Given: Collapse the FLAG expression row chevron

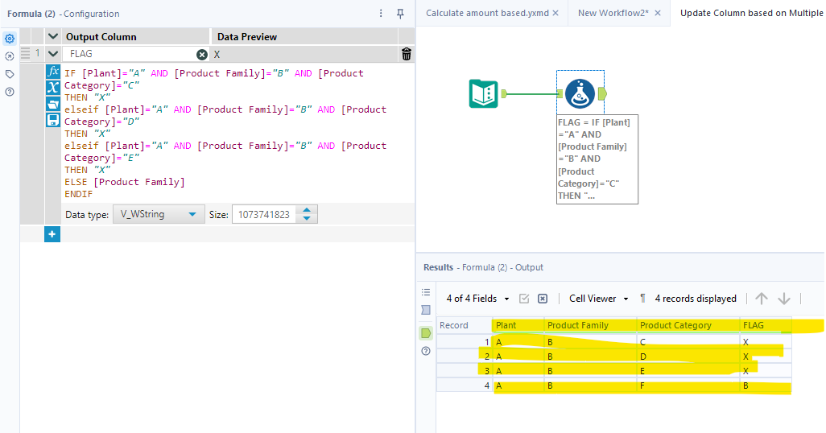Looking at the screenshot, I should pyautogui.click(x=53, y=54).
